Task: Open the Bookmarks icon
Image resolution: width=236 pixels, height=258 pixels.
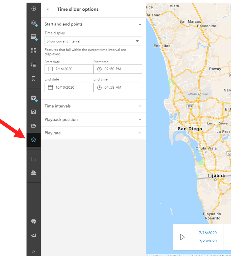Action: [x=33, y=79]
